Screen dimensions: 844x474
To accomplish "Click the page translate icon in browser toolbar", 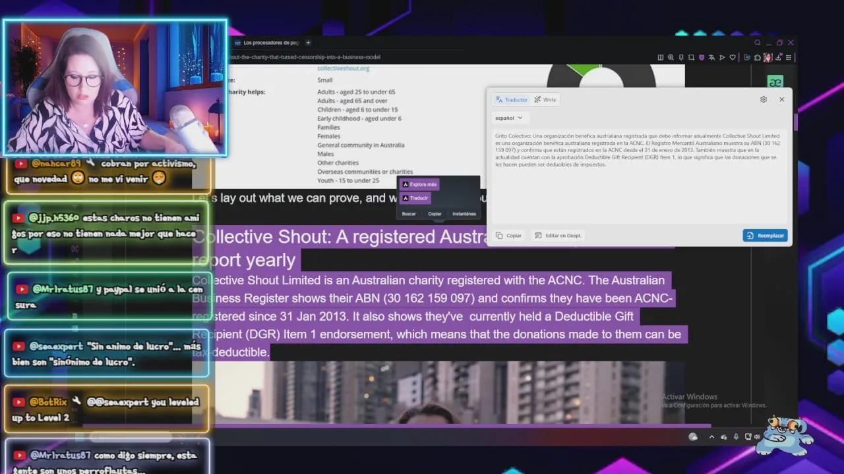I will point(711,57).
